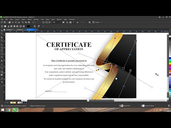Select the Zoom magnifier tool
Screen dimensions: 171x128
2,41
